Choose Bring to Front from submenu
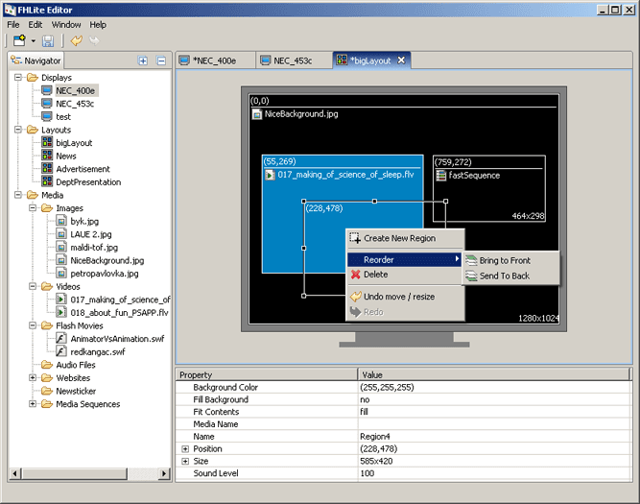Screen dimensions: 640x504 504,260
